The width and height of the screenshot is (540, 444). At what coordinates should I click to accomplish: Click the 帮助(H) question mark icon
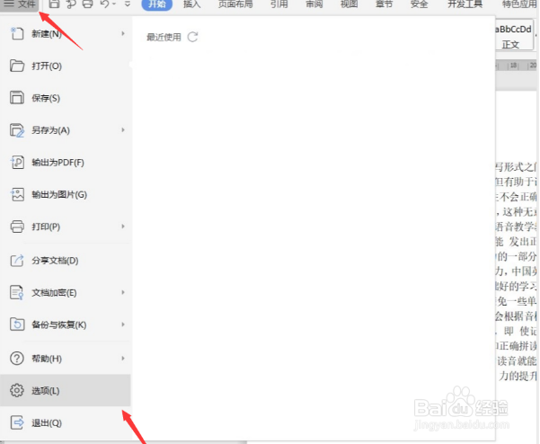click(17, 359)
